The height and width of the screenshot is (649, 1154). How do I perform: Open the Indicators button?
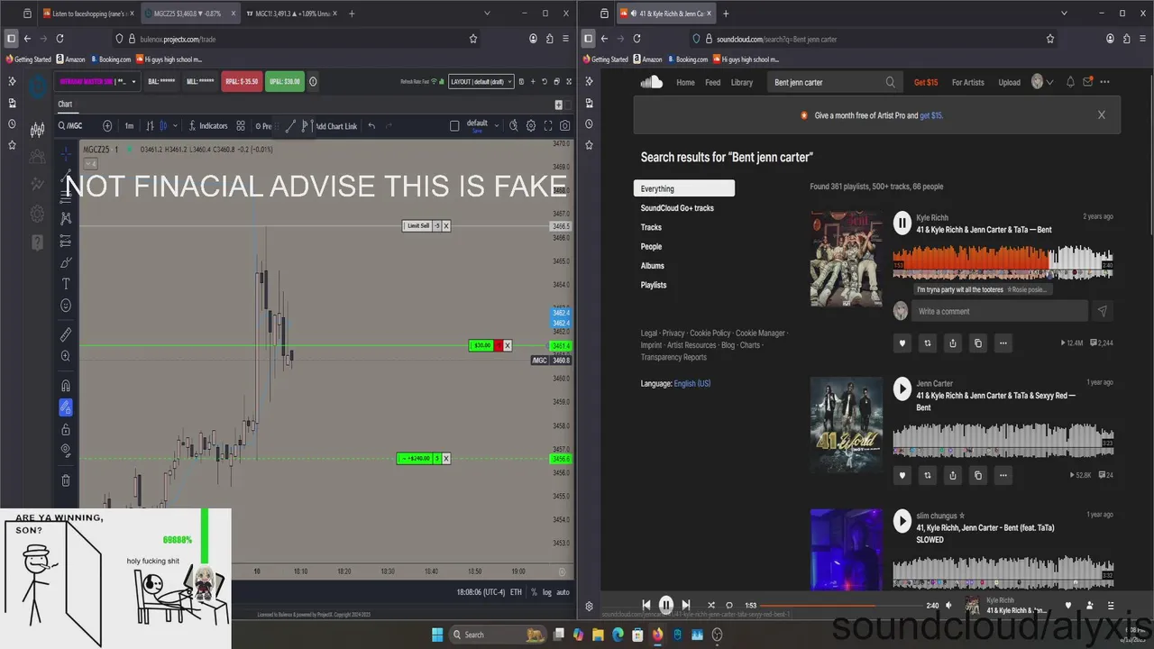tap(208, 126)
